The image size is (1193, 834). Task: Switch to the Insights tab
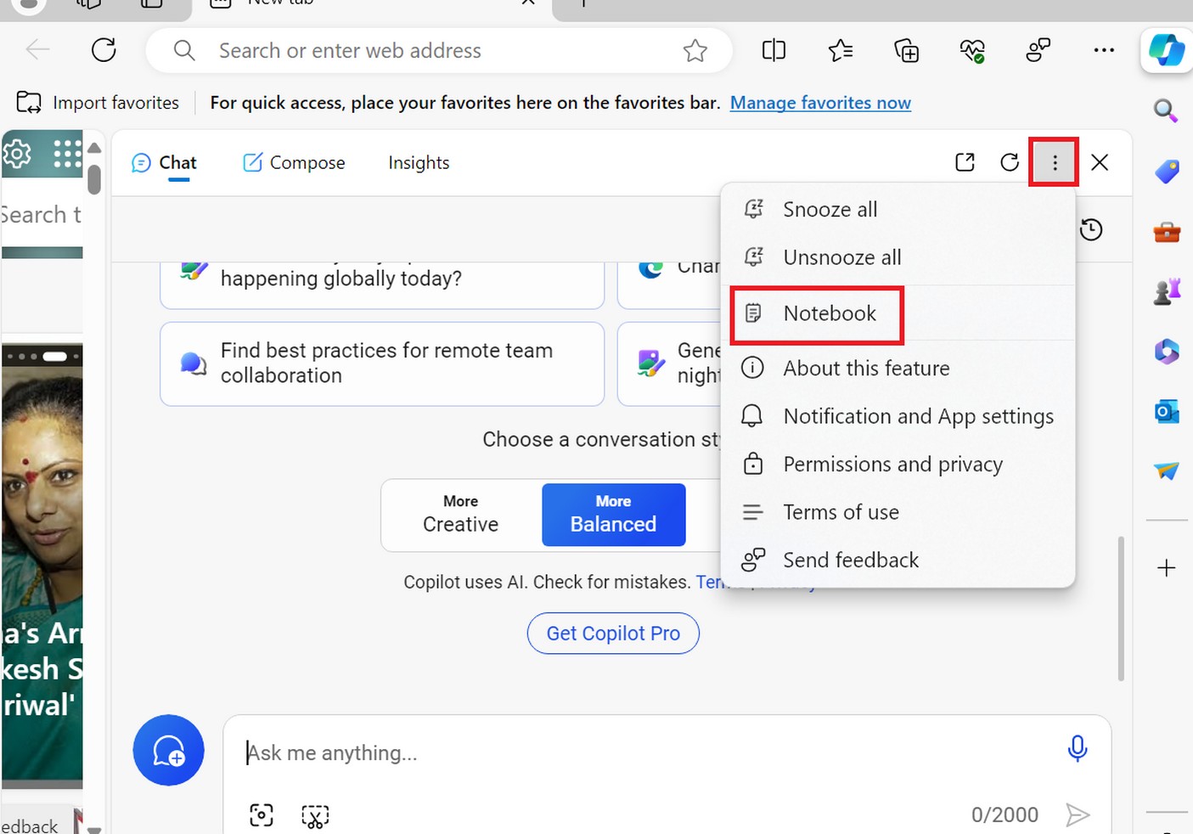pos(419,162)
